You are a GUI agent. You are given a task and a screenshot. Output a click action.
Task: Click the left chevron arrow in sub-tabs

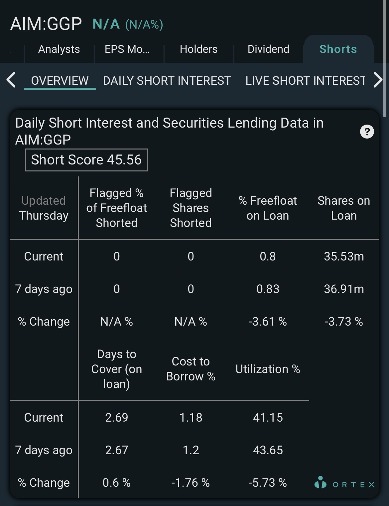click(x=11, y=80)
